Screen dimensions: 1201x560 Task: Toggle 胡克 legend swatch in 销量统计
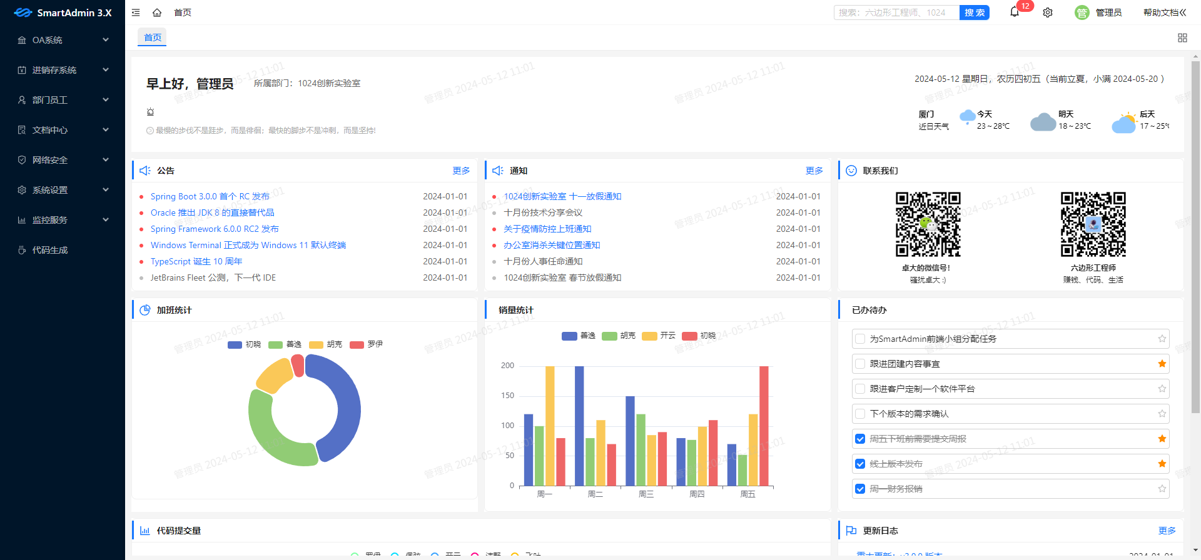609,336
